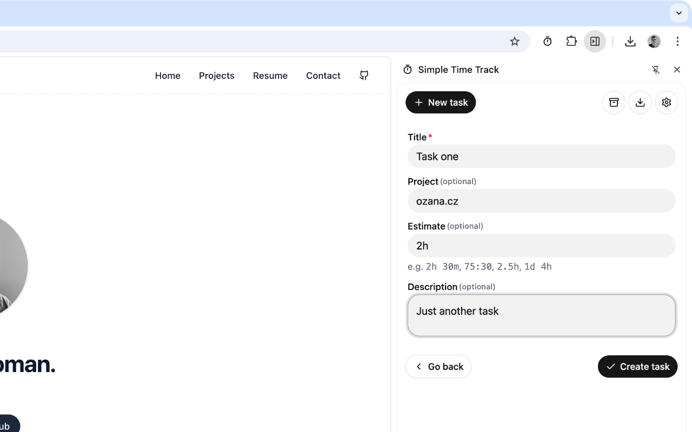Focus the Title field with Task one
This screenshot has width=692, height=432.
(x=542, y=157)
